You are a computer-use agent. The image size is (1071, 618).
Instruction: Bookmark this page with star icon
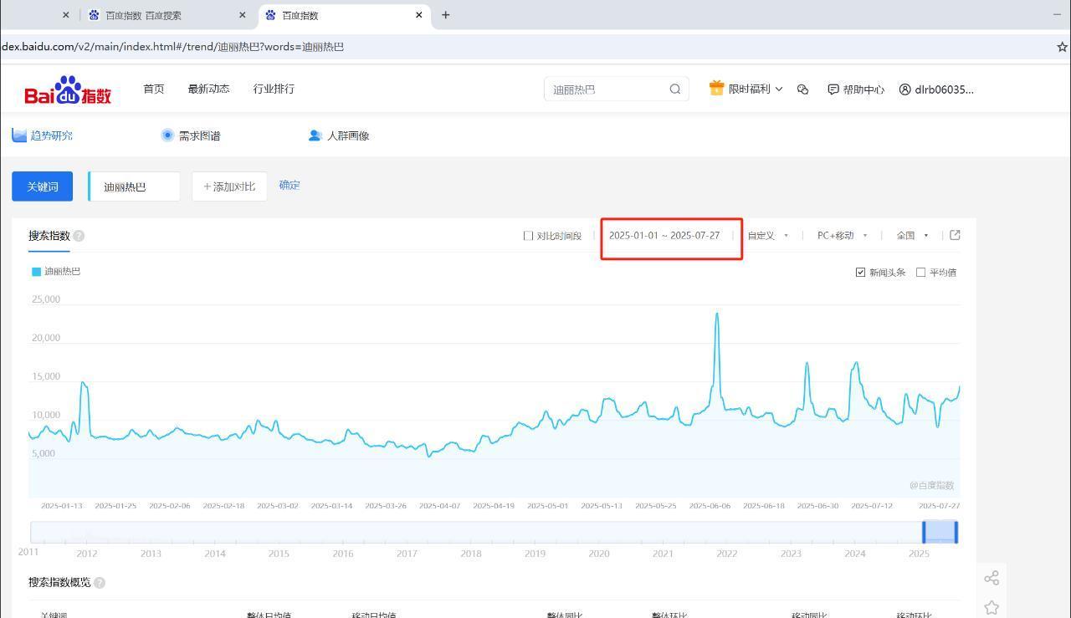[1063, 47]
